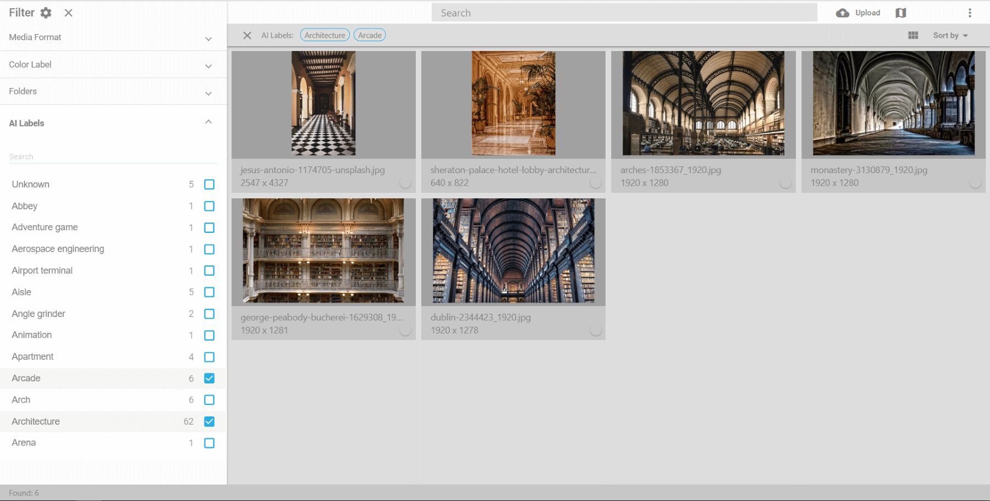The image size is (990, 501).
Task: Uncheck the Arcade label checkbox
Action: 209,378
